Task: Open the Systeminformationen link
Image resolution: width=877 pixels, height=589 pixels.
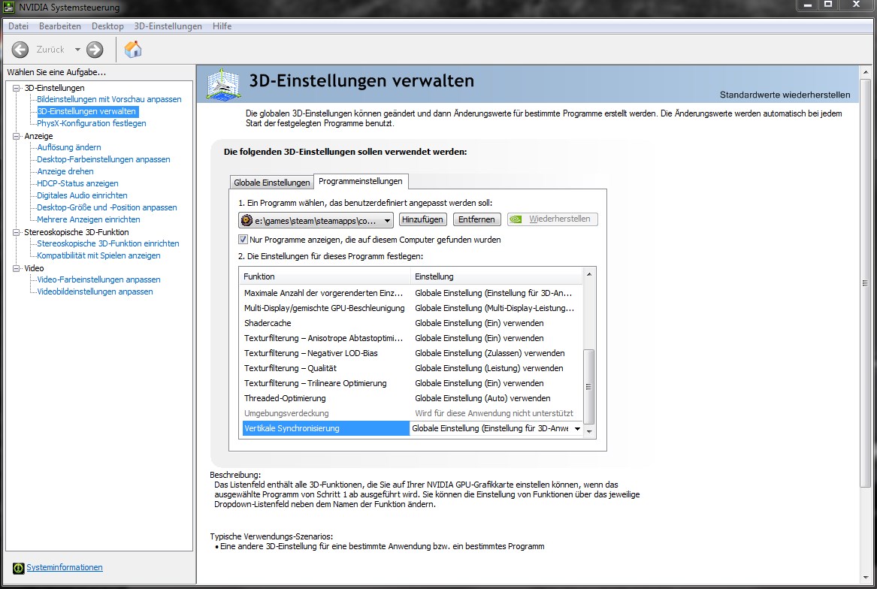Action: pyautogui.click(x=65, y=568)
